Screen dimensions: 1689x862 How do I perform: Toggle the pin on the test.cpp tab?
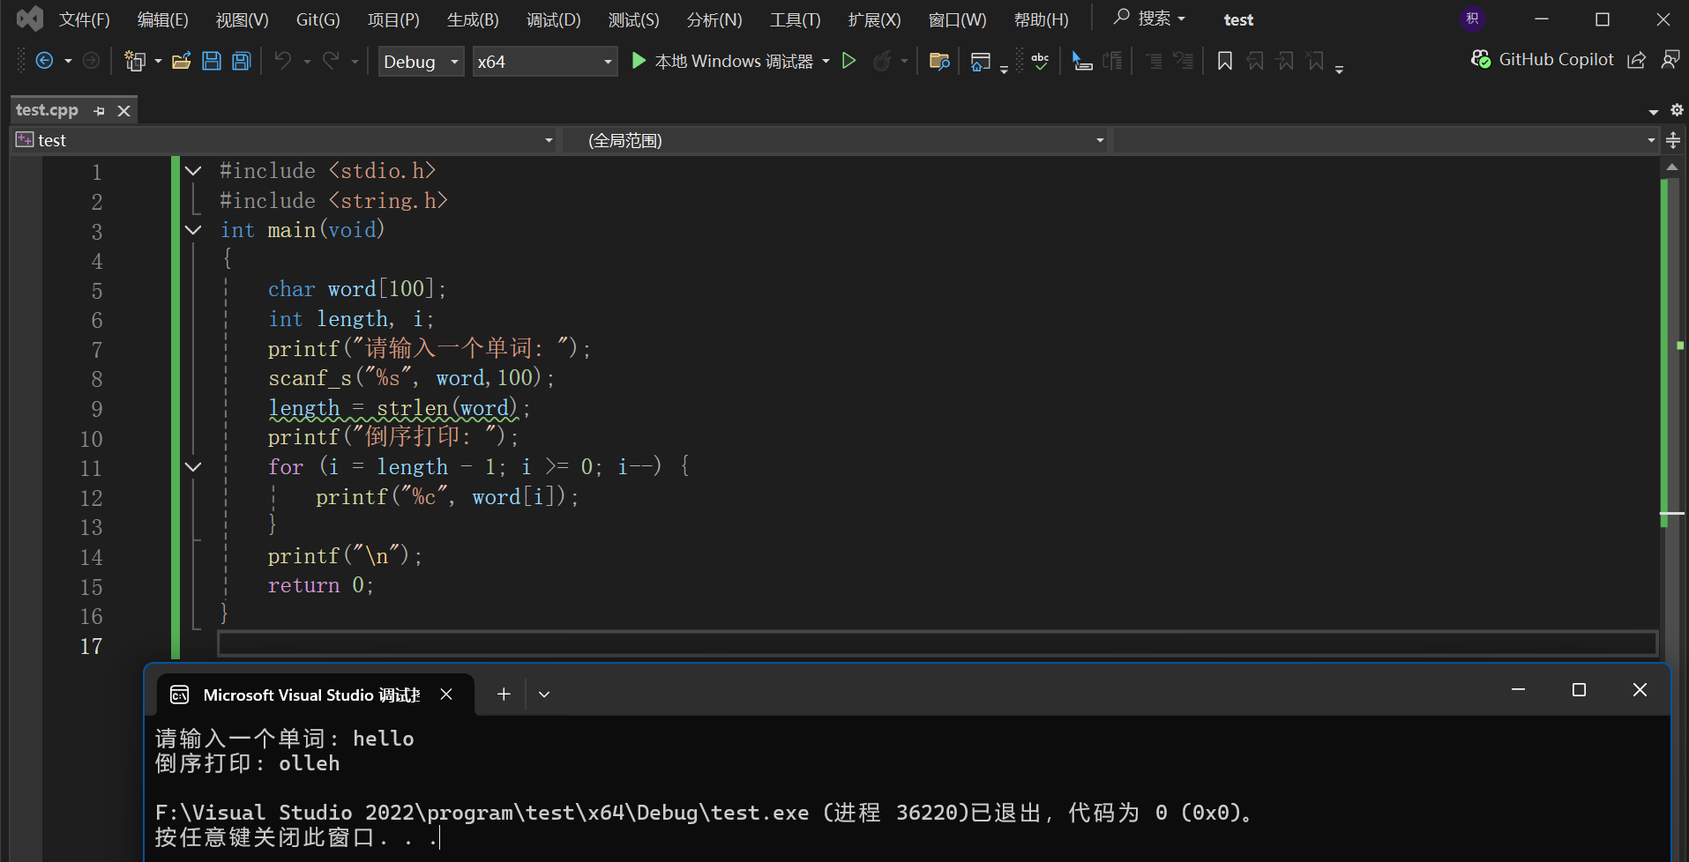coord(100,111)
